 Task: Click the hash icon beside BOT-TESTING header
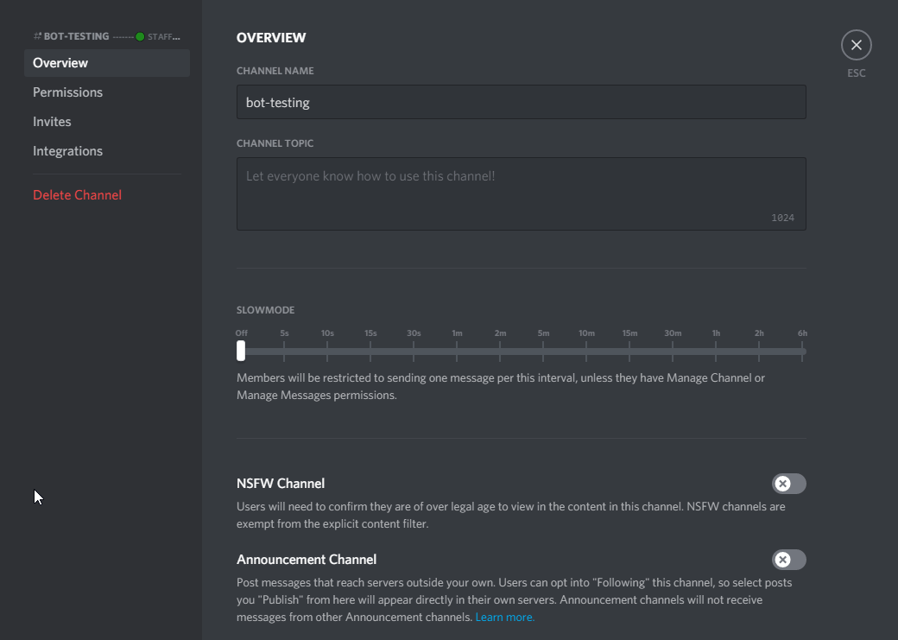(37, 36)
